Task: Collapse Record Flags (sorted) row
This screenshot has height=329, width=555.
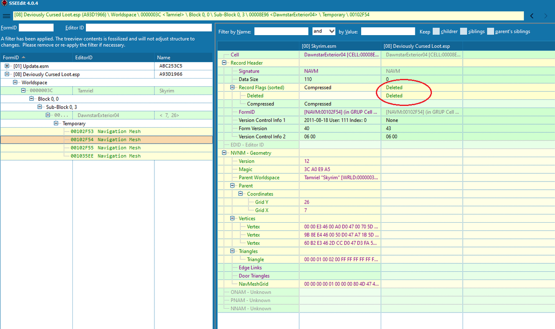Action: click(x=233, y=87)
